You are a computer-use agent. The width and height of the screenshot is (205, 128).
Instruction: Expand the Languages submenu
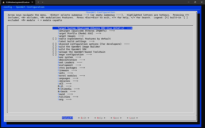coord(68,78)
